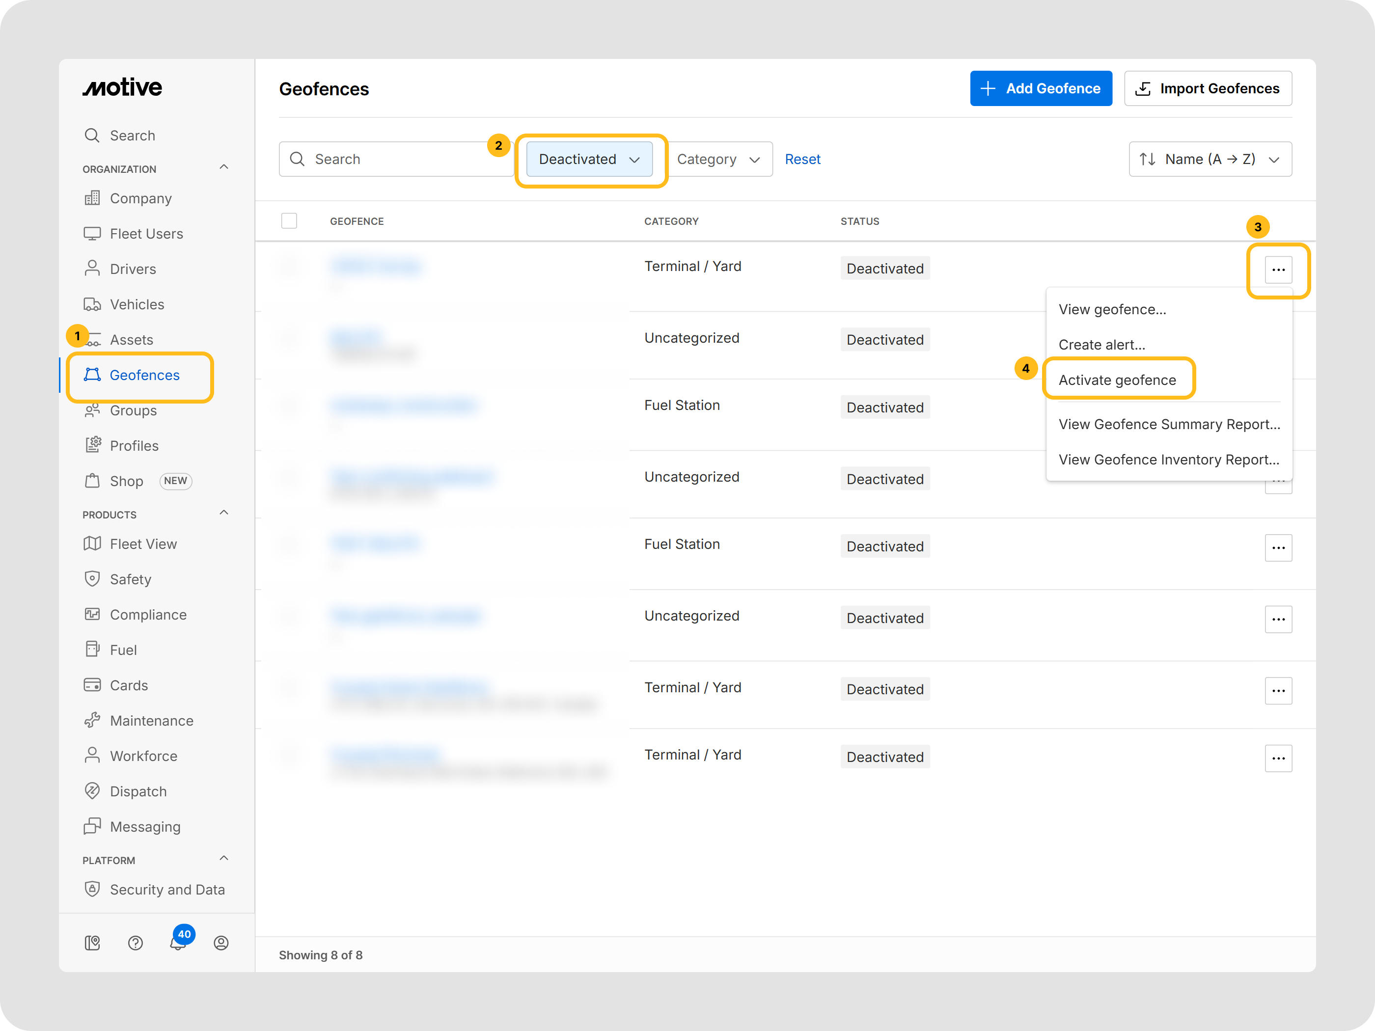Image resolution: width=1375 pixels, height=1031 pixels.
Task: Open the user profile icon
Action: (220, 943)
